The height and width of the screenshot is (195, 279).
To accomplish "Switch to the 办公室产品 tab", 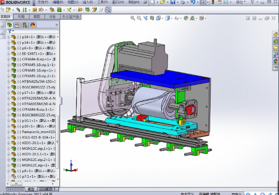I will click(70, 17).
